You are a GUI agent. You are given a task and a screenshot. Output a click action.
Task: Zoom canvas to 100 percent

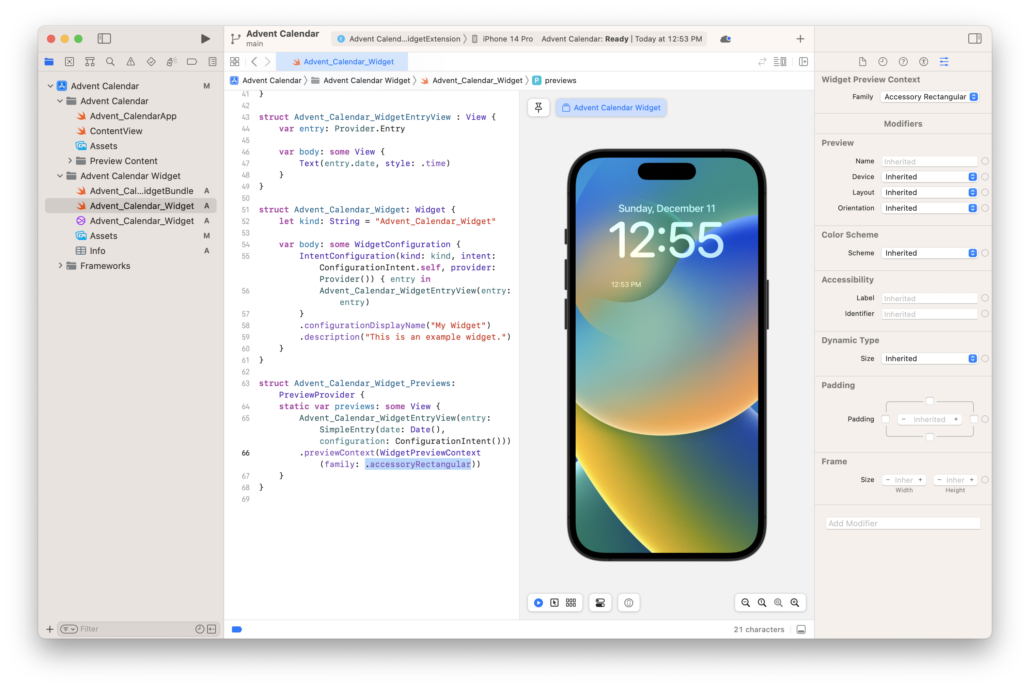[762, 603]
